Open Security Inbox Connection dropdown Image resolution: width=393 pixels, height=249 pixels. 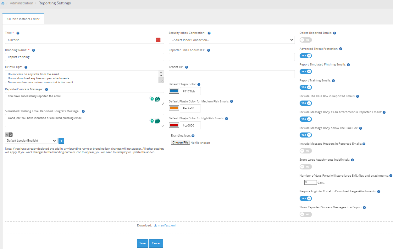point(232,40)
